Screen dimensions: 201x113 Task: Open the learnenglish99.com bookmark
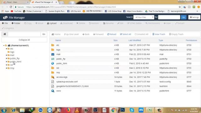177,11
